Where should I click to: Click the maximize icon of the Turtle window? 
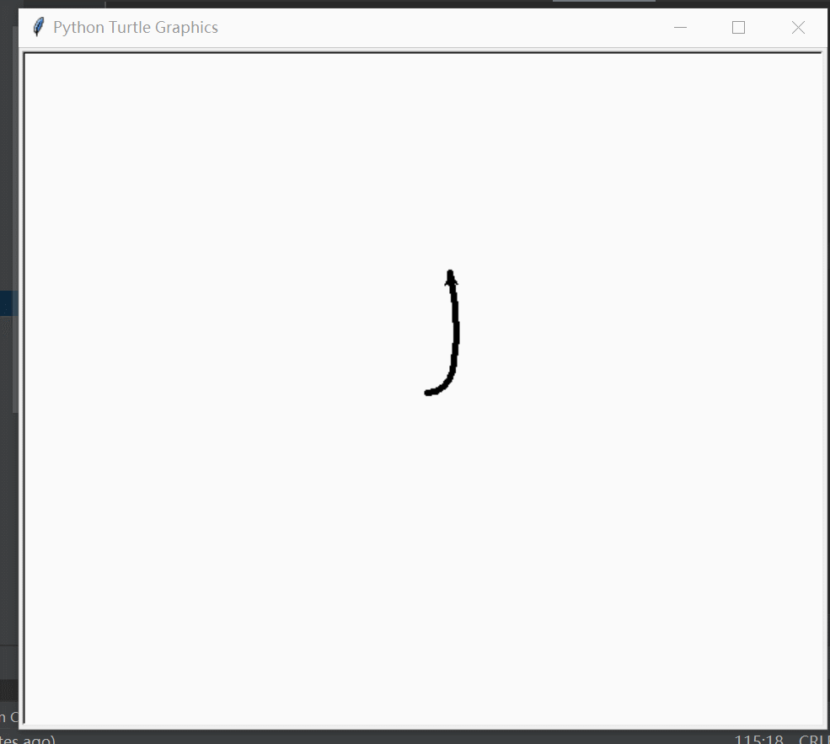pyautogui.click(x=738, y=27)
